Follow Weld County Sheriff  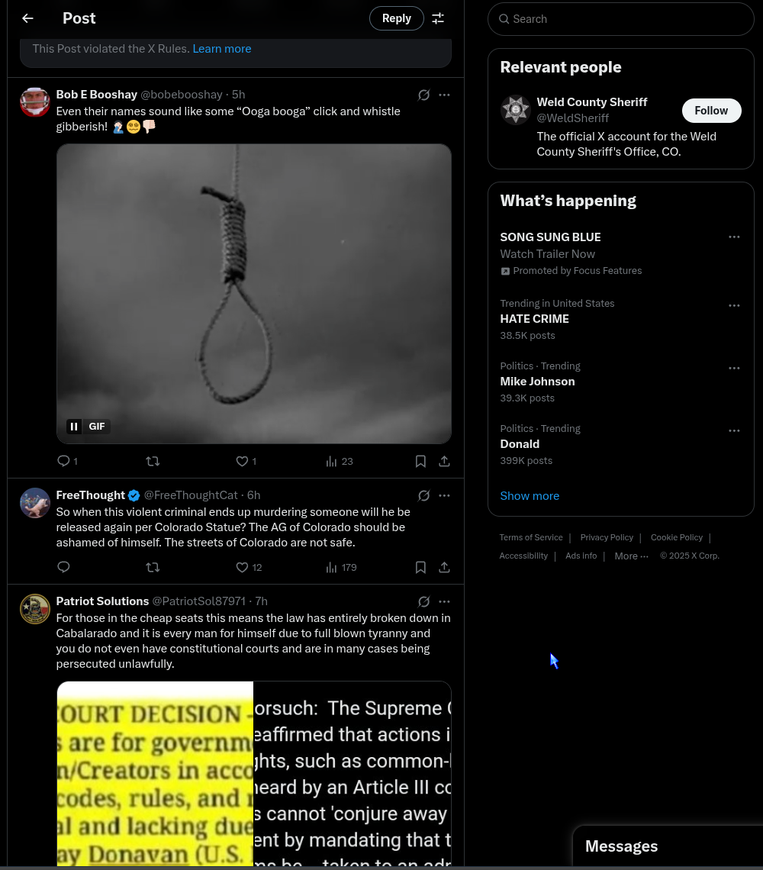711,111
